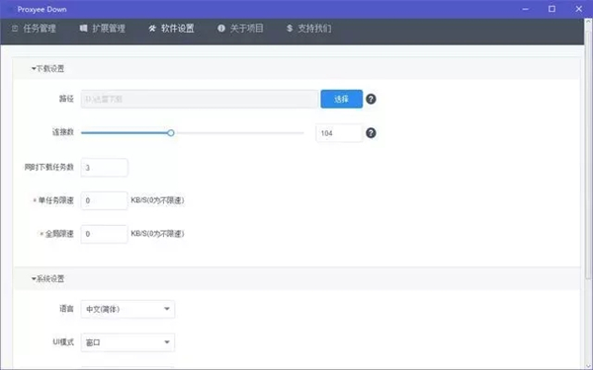The height and width of the screenshot is (370, 593).
Task: Click the 连接数 slider handle
Action: pos(171,133)
